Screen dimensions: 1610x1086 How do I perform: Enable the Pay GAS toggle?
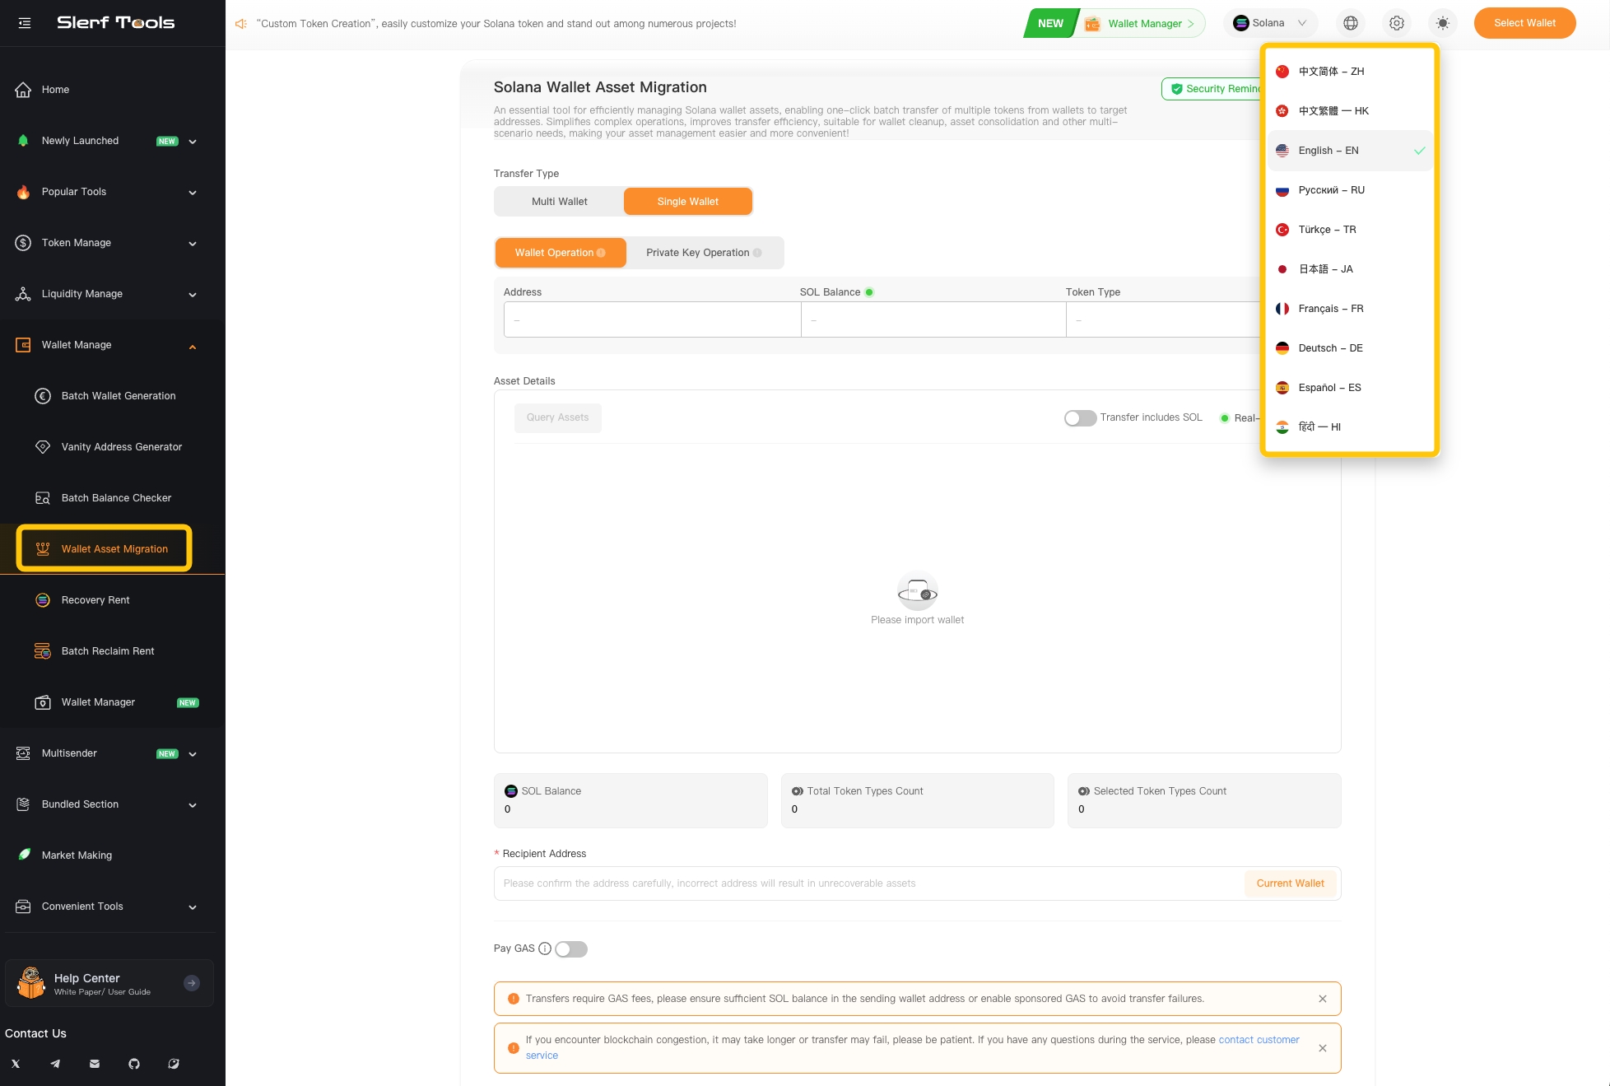pos(570,949)
